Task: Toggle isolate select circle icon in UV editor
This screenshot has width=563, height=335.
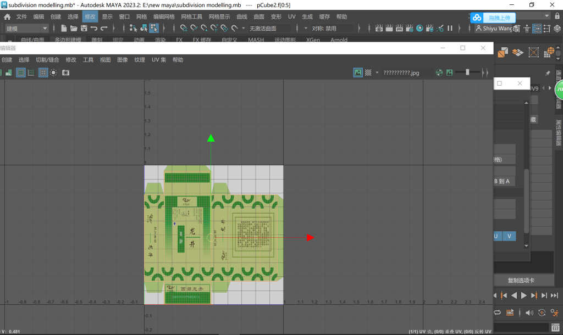Action: pos(53,73)
